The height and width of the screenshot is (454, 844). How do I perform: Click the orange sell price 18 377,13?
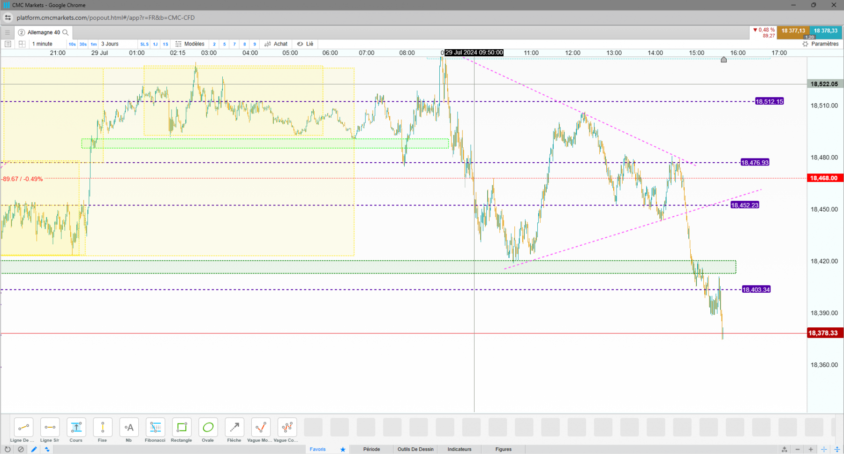coord(793,33)
